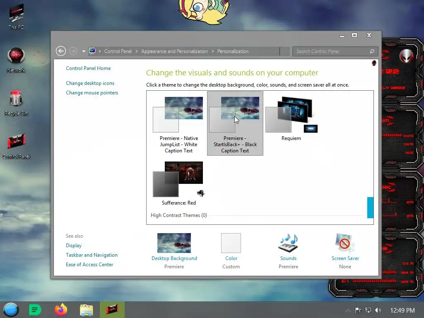
Task: Open Change mouse pointers link
Action: [x=92, y=92]
